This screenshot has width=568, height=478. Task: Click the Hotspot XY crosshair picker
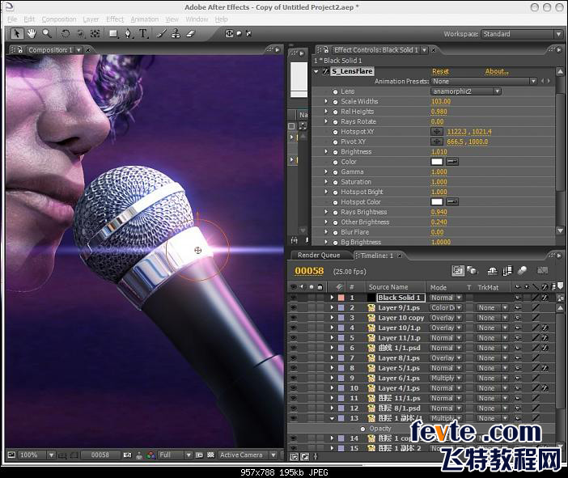pos(436,132)
